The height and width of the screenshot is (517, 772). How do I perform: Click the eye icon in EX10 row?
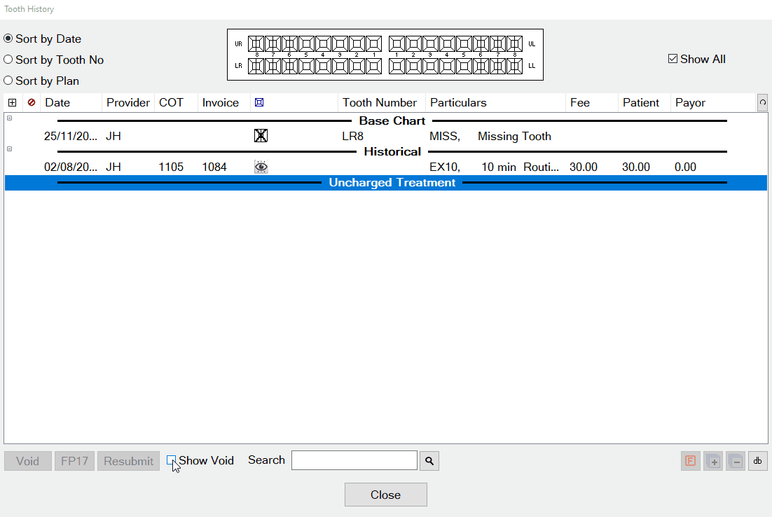(261, 167)
